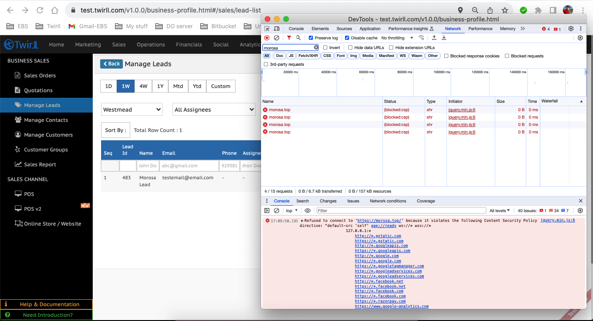Open the inspect element picker
The height and width of the screenshot is (321, 593).
click(267, 29)
